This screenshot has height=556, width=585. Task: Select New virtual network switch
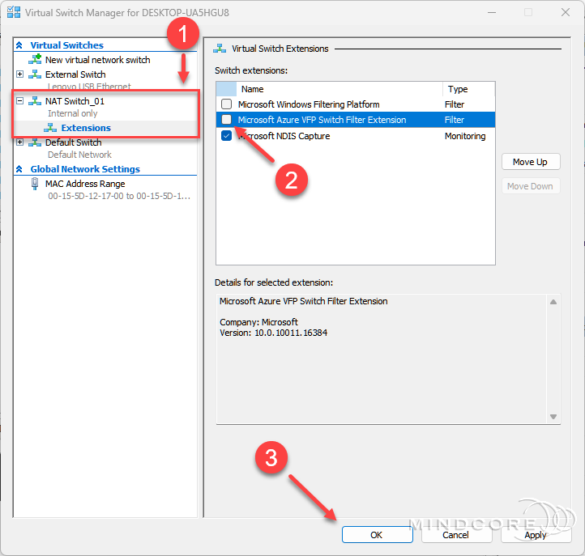(98, 60)
